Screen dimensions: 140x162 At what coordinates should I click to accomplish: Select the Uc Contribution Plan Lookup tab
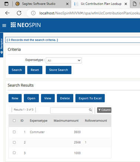click(x=101, y=4)
